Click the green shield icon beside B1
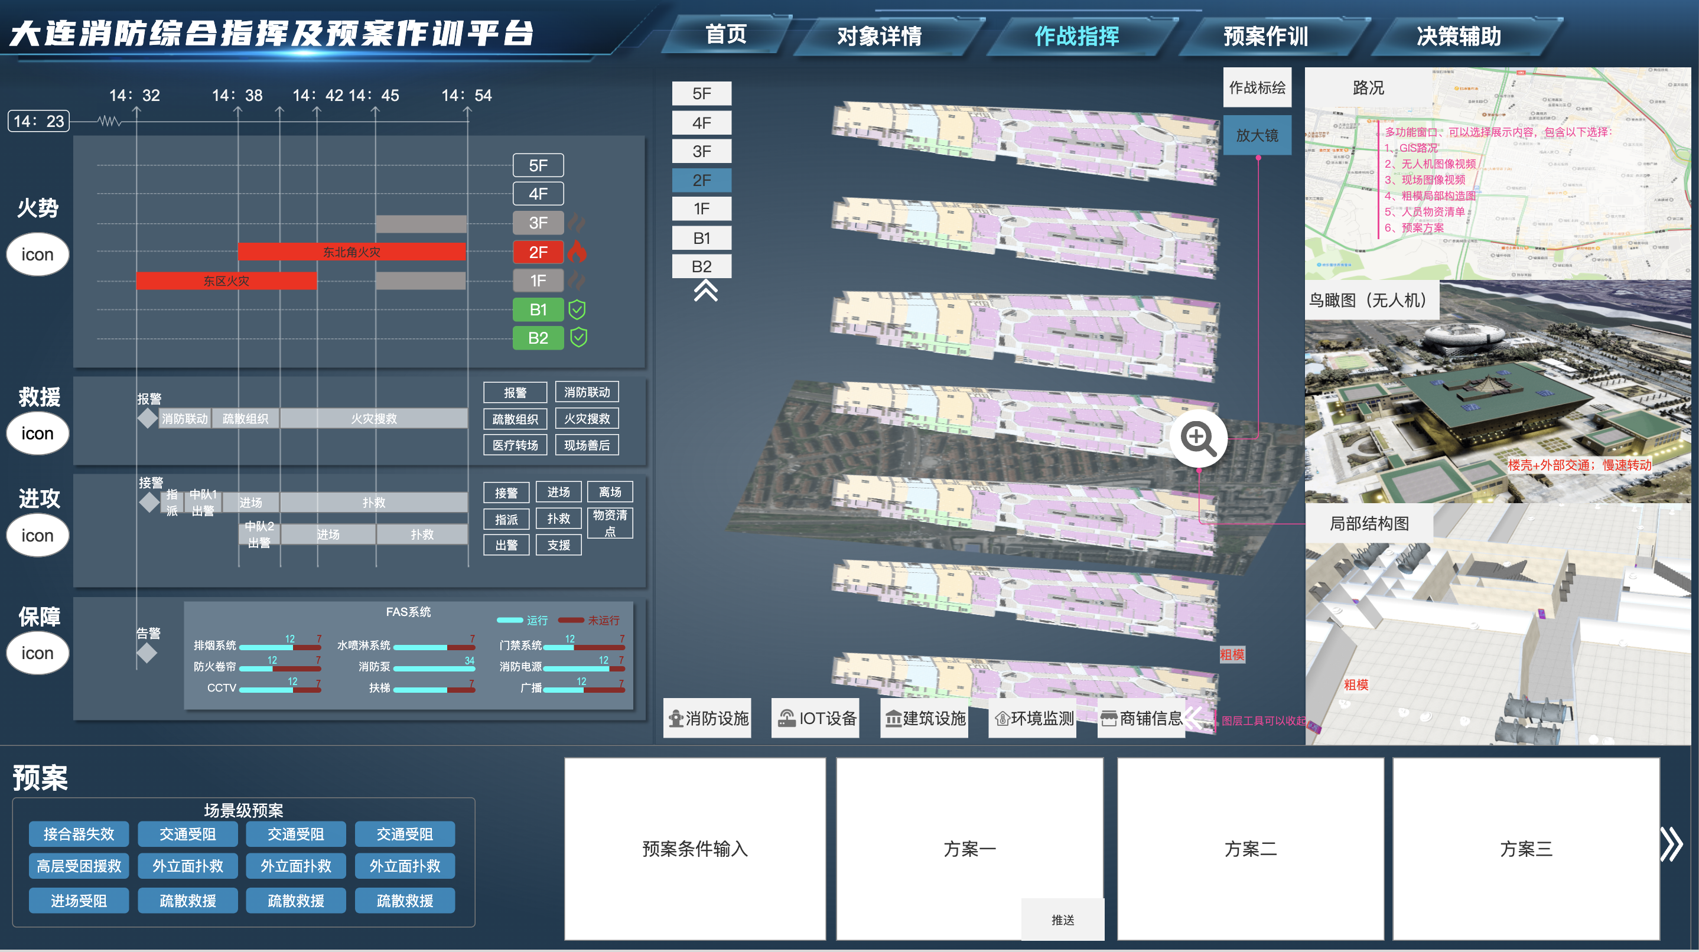Image resolution: width=1699 pixels, height=952 pixels. click(x=577, y=309)
